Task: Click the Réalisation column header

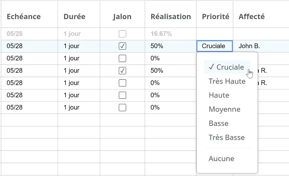Action: 170,16
